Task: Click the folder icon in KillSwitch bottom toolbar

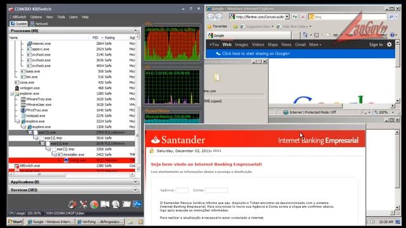Action: point(126,204)
